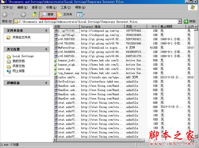Open the Local Settings location link
The image size is (199, 148).
[x=23, y=56]
